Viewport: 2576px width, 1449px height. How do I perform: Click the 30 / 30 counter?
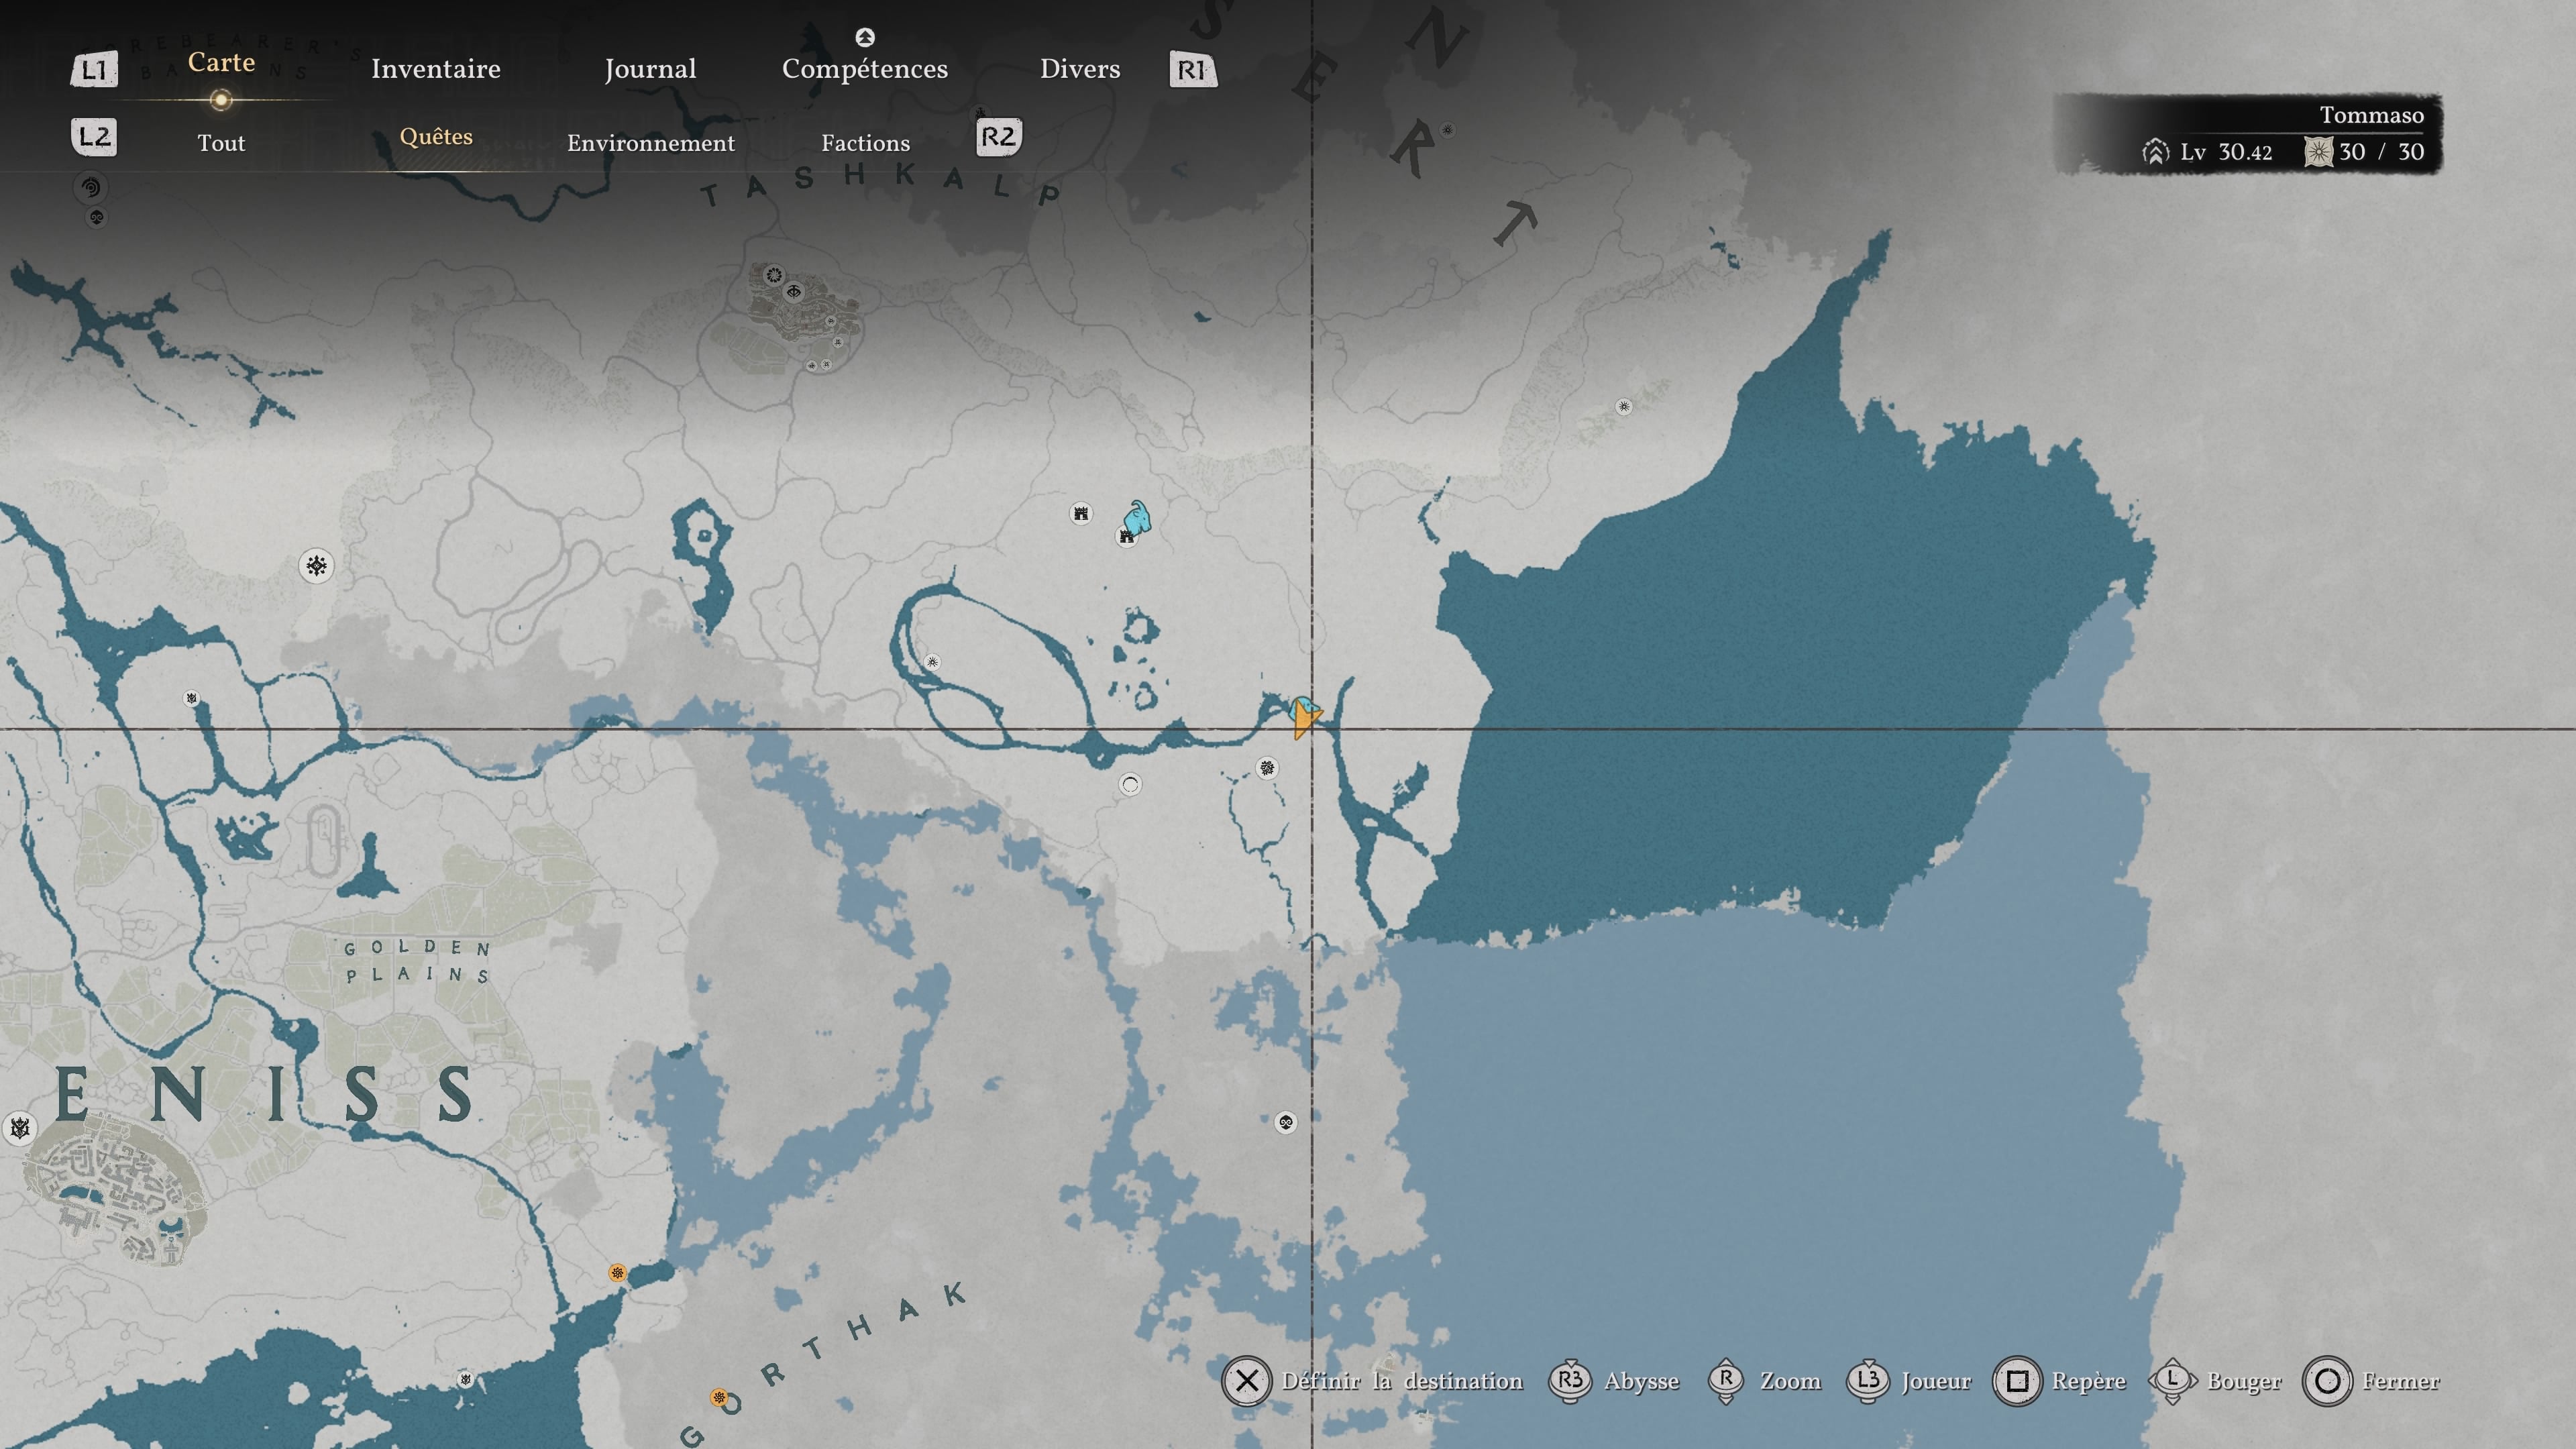coord(2381,152)
